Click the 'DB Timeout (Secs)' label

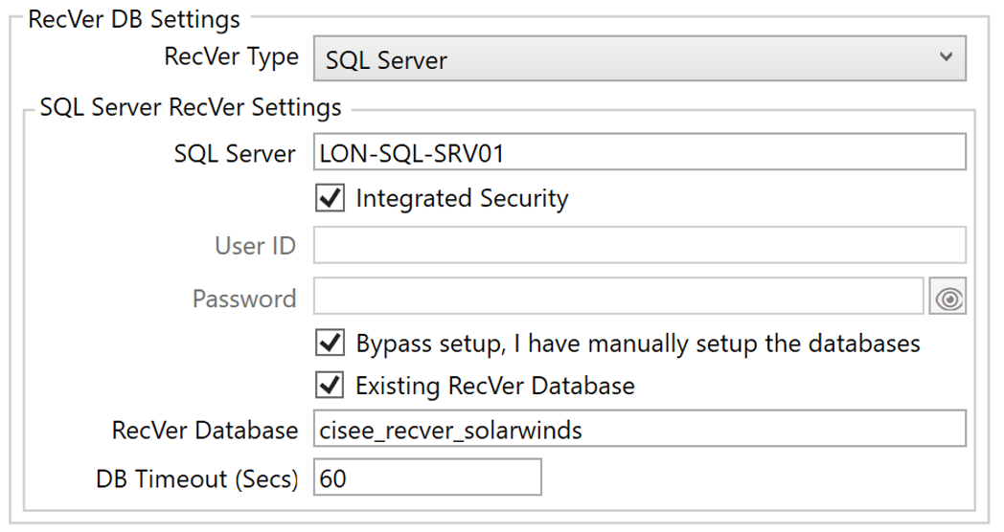click(x=196, y=479)
